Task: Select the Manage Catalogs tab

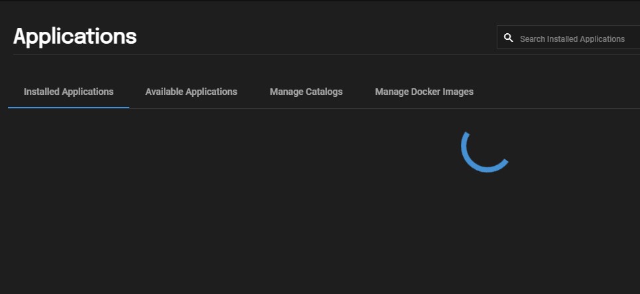Action: (306, 92)
